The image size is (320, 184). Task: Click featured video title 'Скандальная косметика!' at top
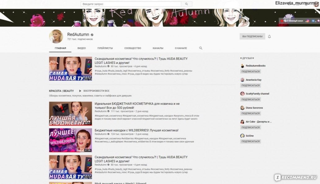141,61
